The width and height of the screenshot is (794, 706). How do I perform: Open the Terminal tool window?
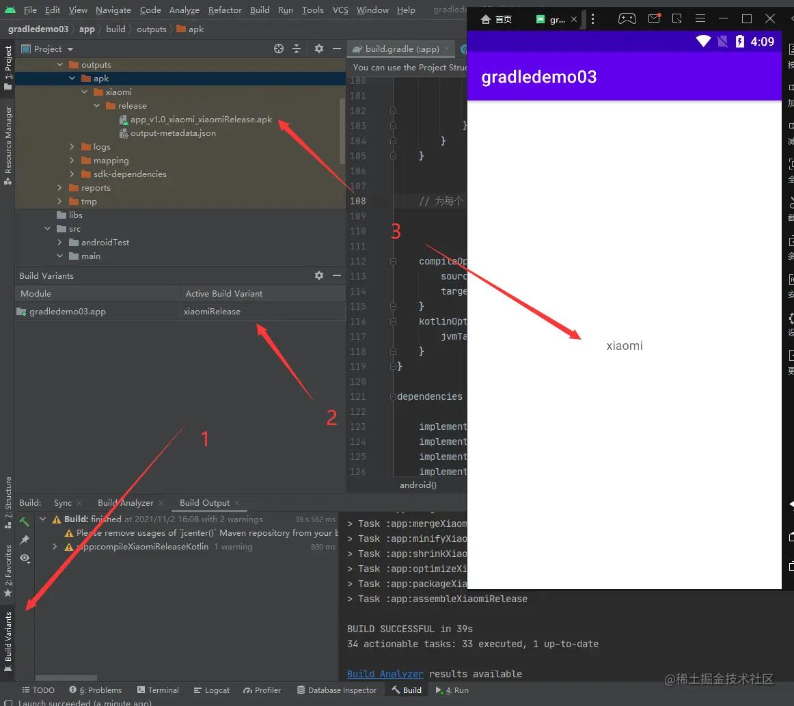click(158, 690)
